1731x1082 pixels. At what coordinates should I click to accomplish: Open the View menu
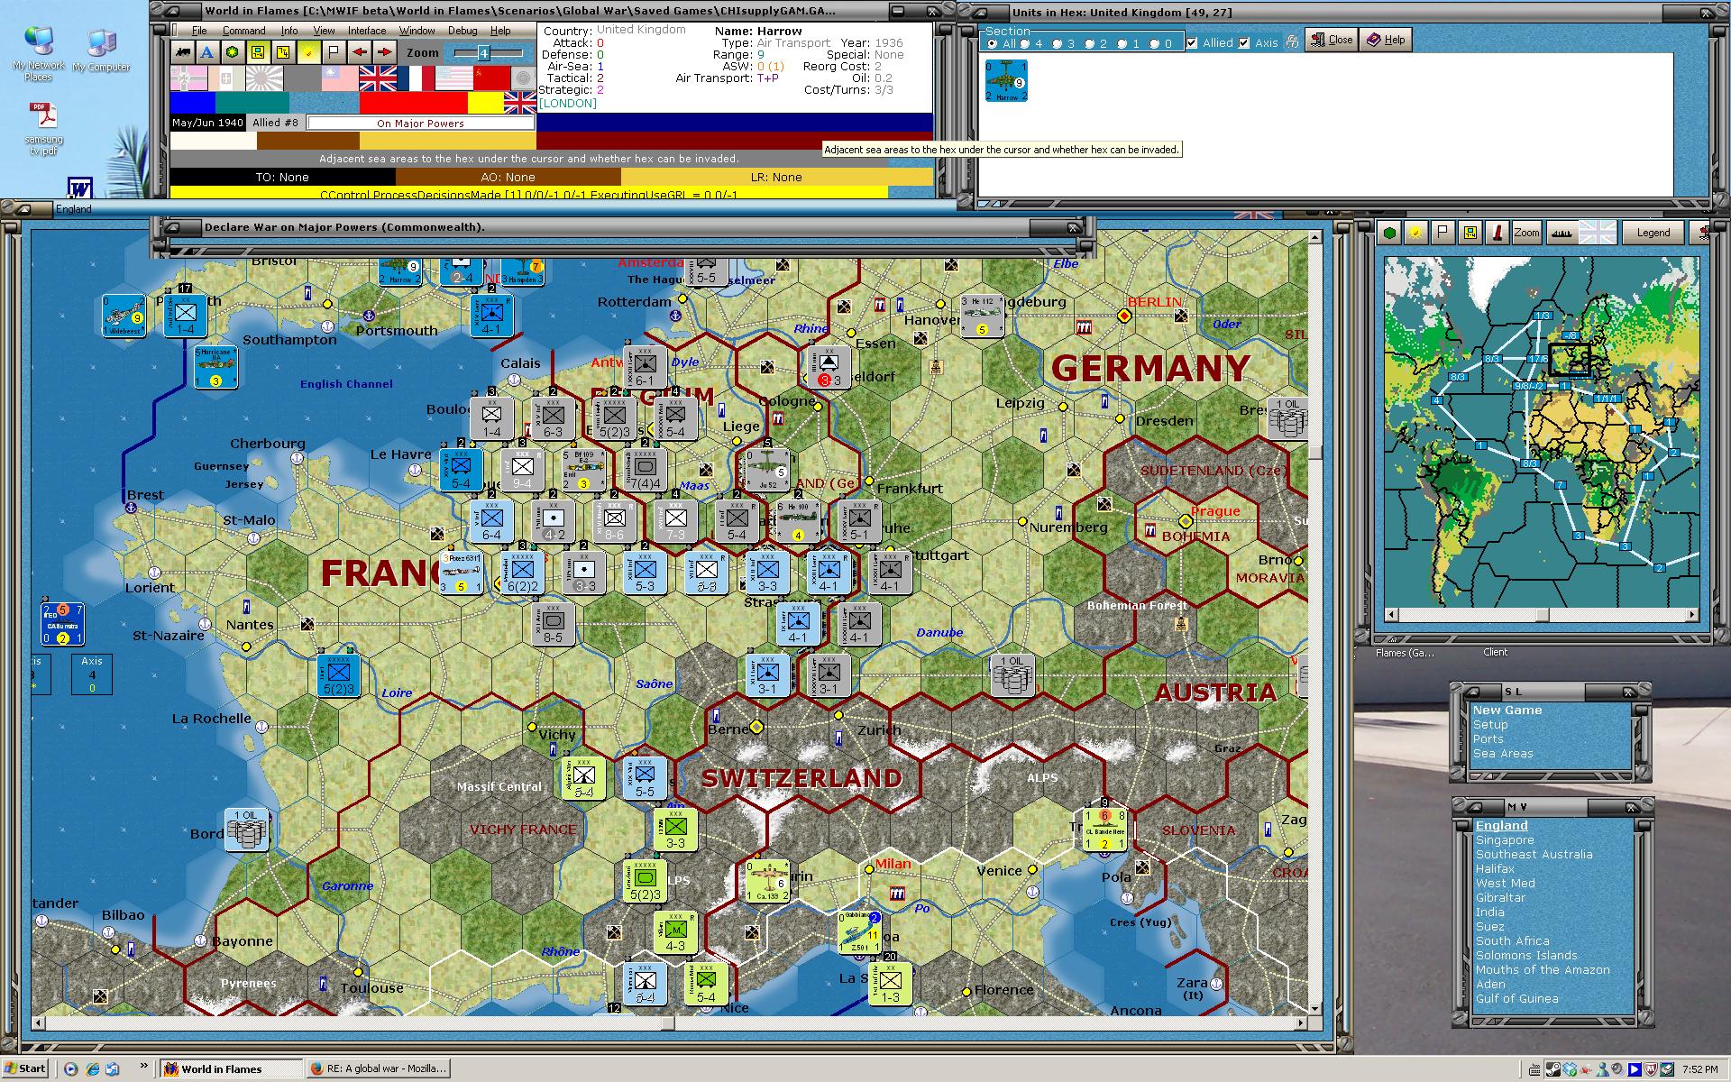tap(324, 31)
